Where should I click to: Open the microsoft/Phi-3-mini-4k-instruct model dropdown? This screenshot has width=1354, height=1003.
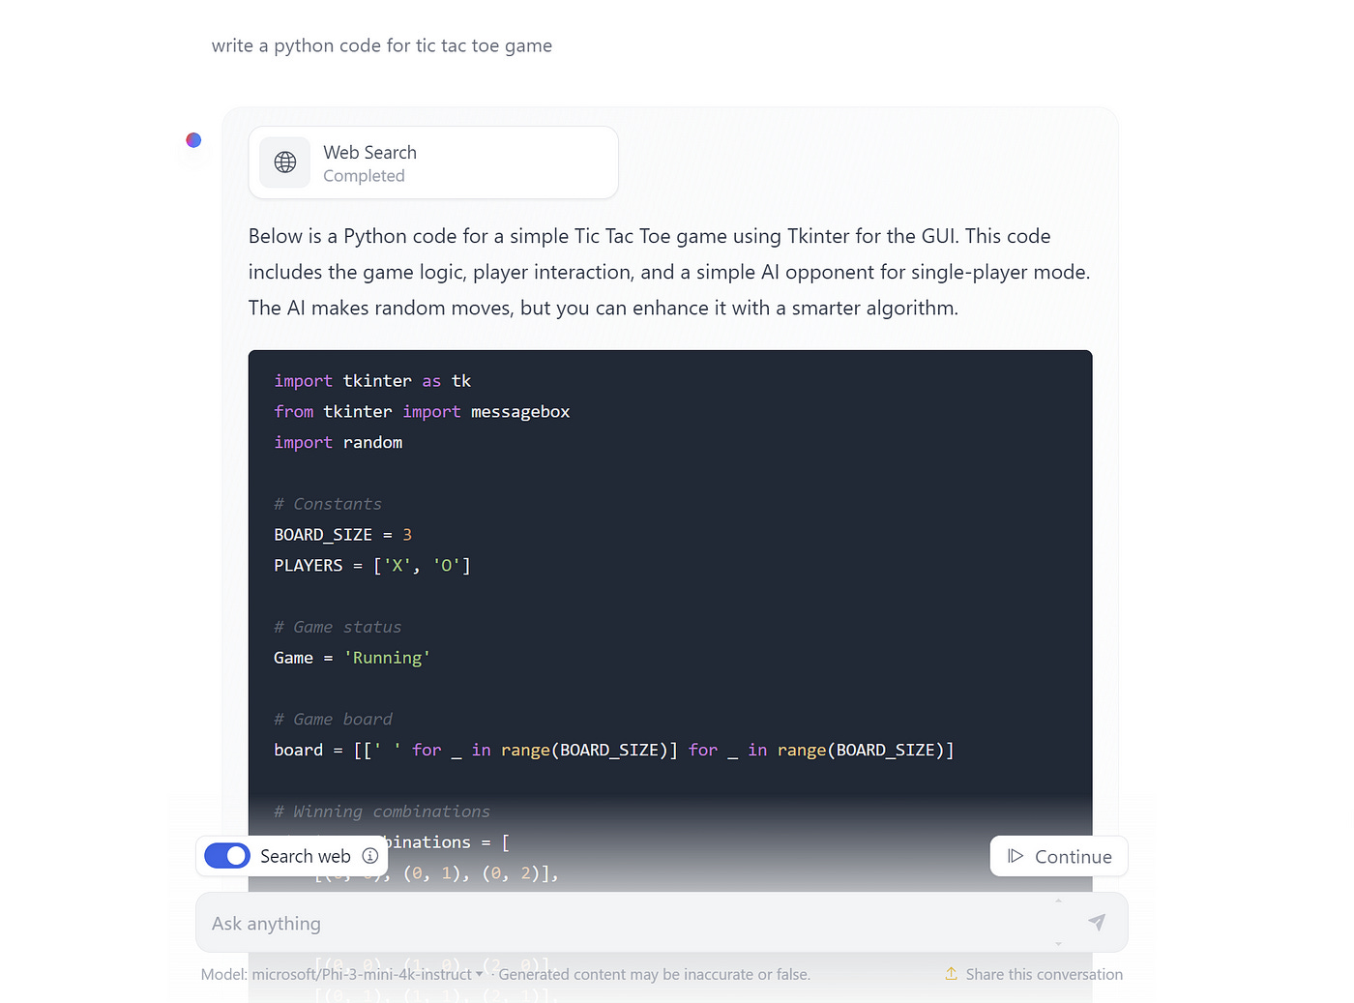pyautogui.click(x=480, y=974)
